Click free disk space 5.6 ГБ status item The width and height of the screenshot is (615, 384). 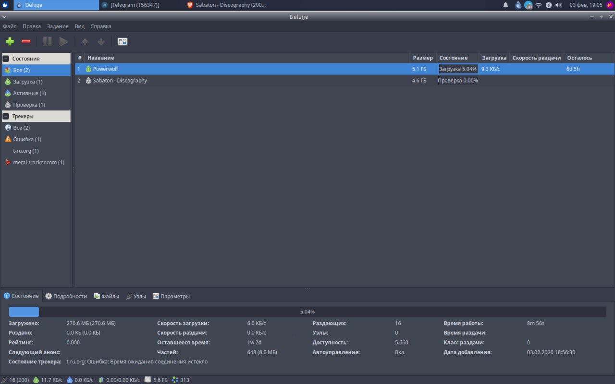[x=156, y=380]
